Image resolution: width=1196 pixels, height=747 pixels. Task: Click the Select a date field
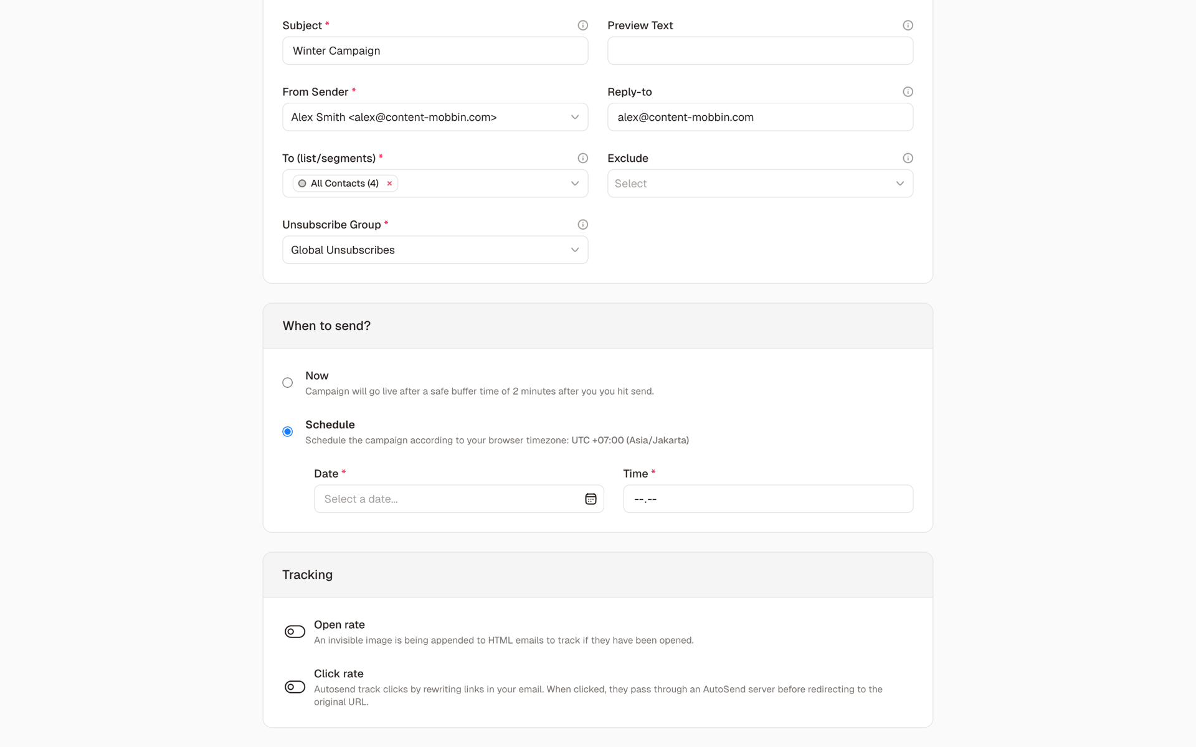coord(458,499)
